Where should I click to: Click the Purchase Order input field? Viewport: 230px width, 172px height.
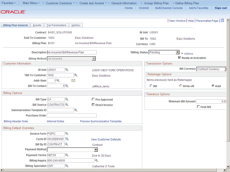[72, 115]
